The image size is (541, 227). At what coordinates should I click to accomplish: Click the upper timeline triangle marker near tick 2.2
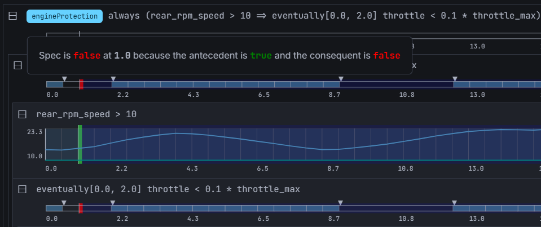(113, 79)
